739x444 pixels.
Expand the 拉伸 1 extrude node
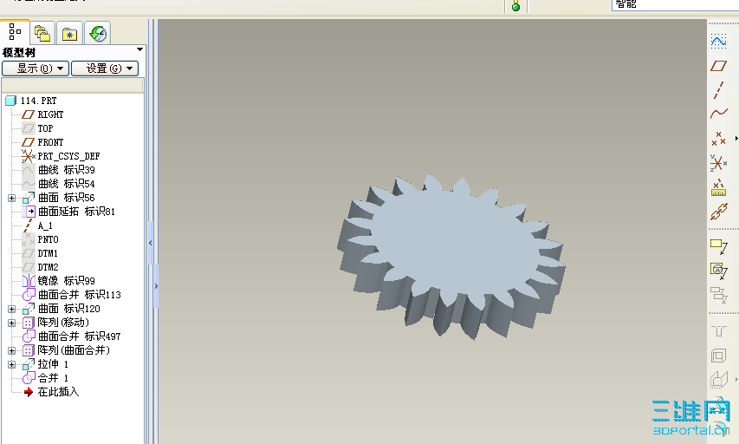pyautogui.click(x=12, y=365)
